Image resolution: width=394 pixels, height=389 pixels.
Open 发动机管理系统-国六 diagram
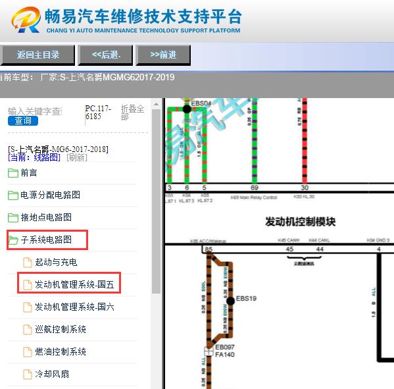[x=74, y=307]
